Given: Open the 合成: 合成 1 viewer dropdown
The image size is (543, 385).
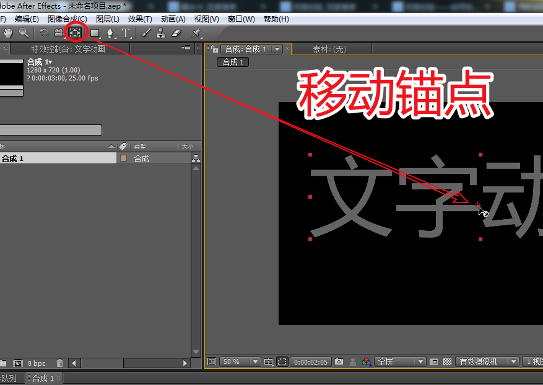Looking at the screenshot, I should tap(277, 49).
